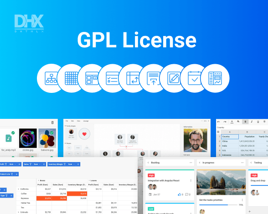Click the thumbs-up like icon on Integration card
Image resolution: width=268 pixels, height=214 pixels.
click(179, 194)
